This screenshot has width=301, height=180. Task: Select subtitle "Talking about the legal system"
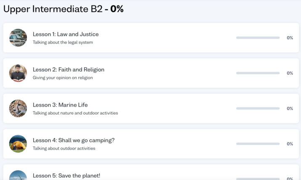[x=63, y=42]
